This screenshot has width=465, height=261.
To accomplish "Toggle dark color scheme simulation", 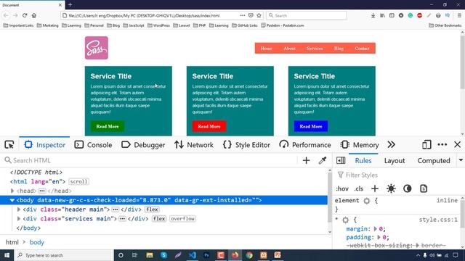I will tap(408, 188).
